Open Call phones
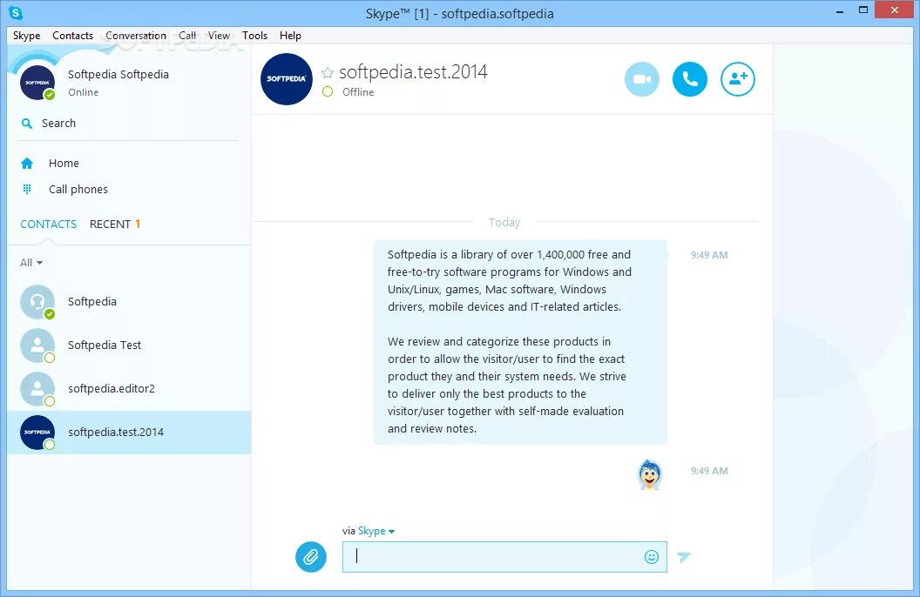920x597 pixels. coord(78,189)
